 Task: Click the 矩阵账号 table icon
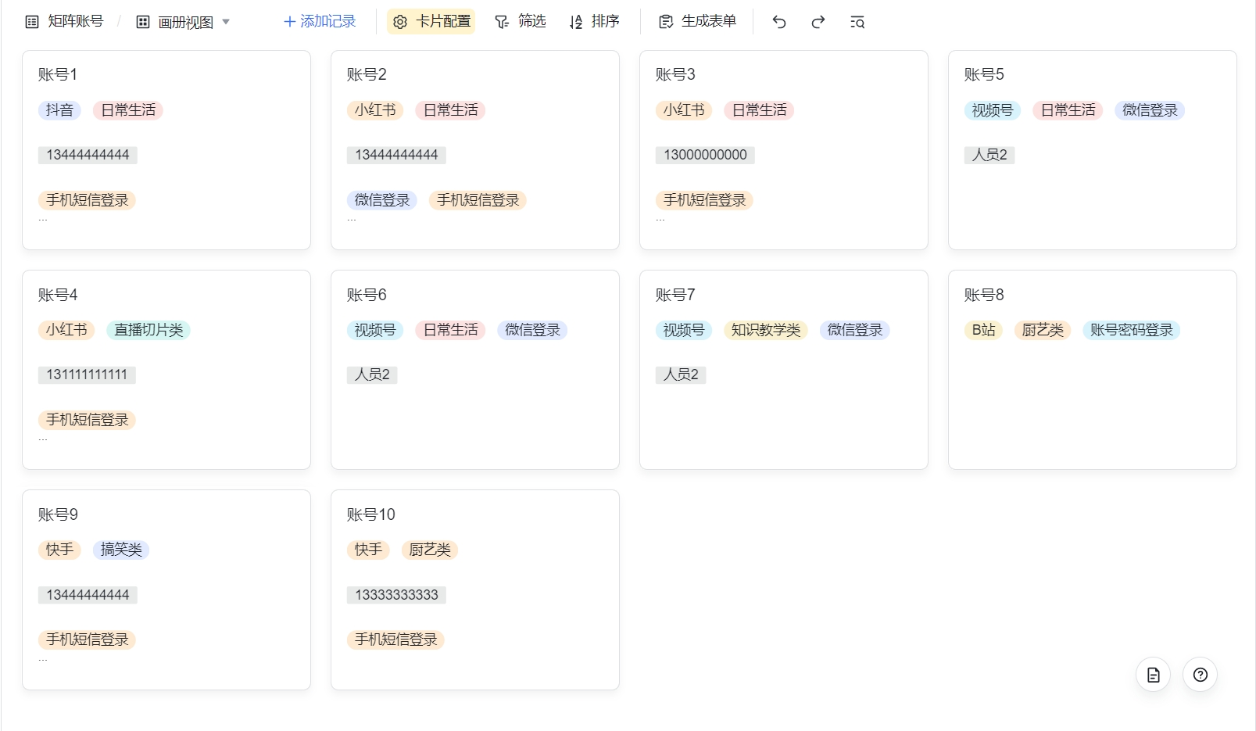[32, 22]
